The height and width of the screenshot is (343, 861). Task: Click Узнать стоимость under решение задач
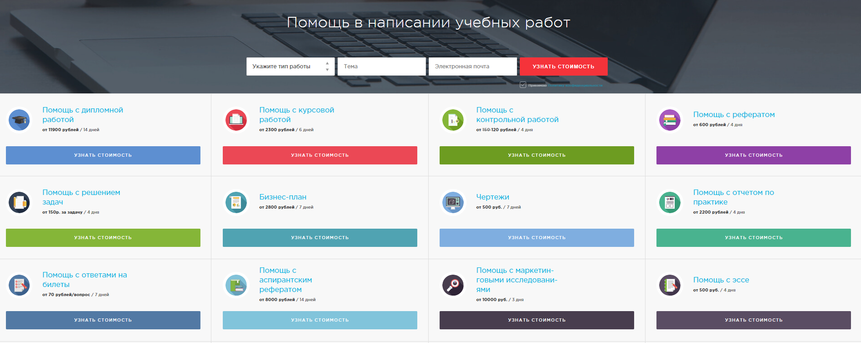pos(103,238)
